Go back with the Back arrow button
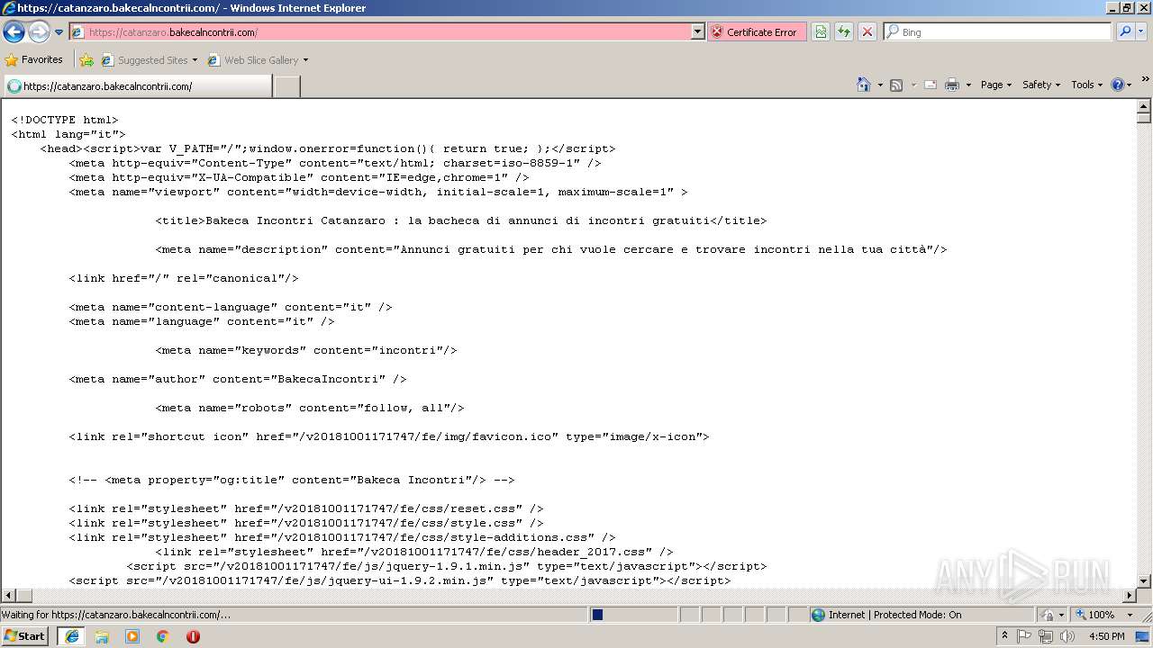Image resolution: width=1153 pixels, height=648 pixels. click(x=14, y=32)
